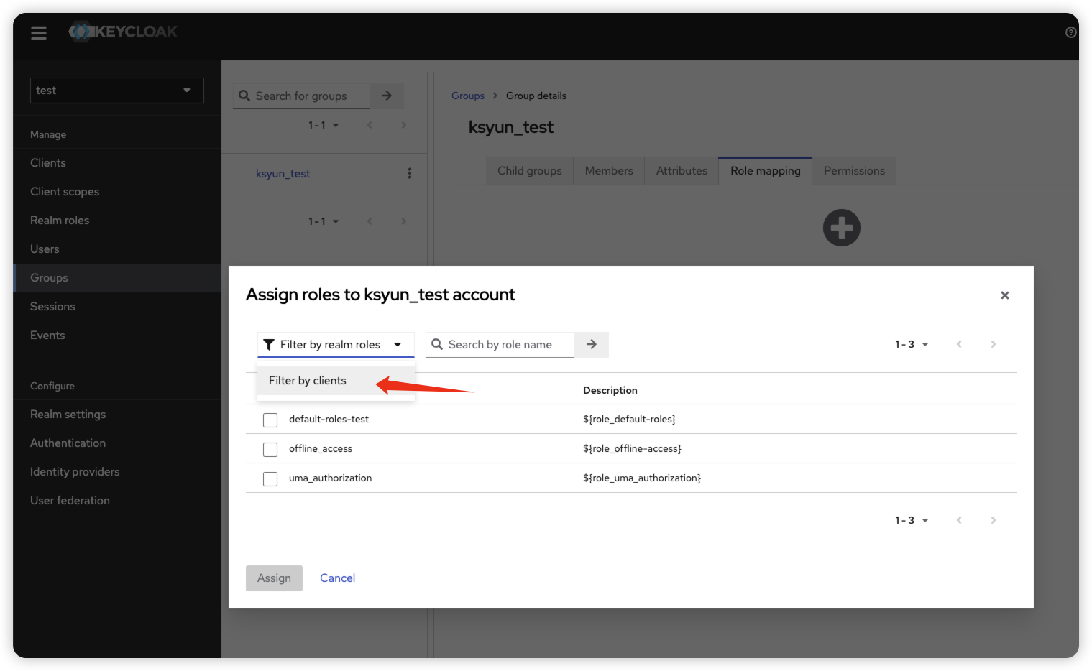Click the group search arrow button
This screenshot has height=671, width=1092.
(386, 96)
